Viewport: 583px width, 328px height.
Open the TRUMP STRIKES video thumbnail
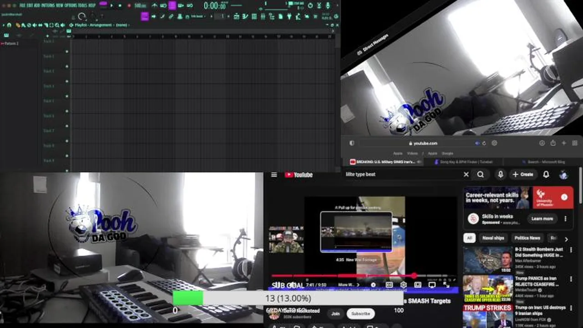click(x=488, y=316)
